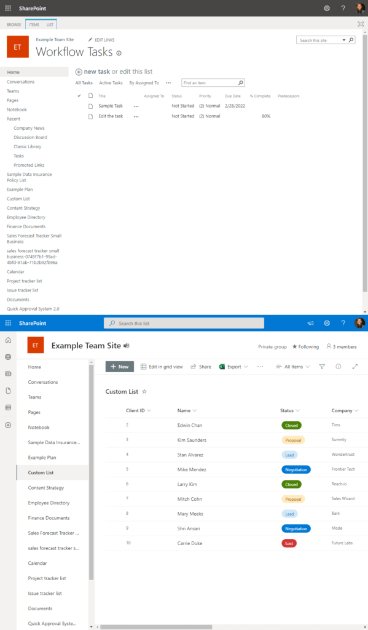
Task: Click home icon in left app bar
Action: 8,340
